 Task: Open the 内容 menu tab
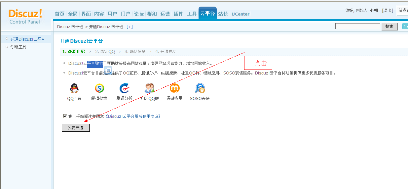point(99,14)
